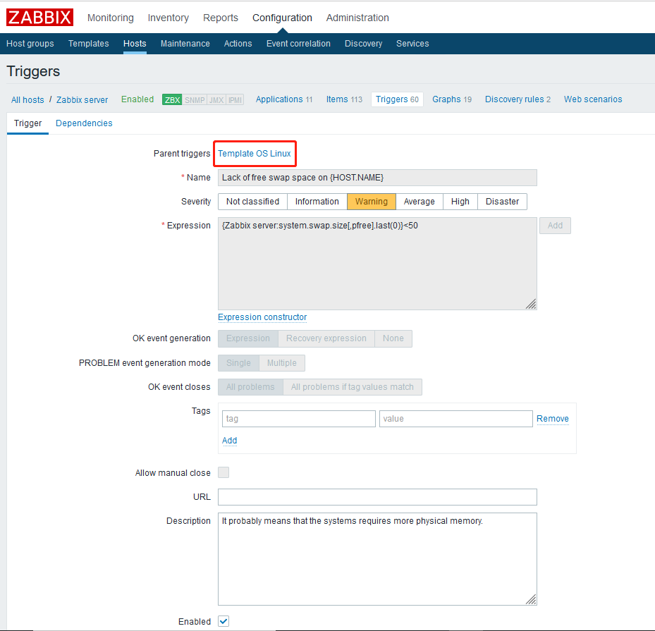655x631 pixels.
Task: Open Web scenarios link
Action: (x=593, y=99)
